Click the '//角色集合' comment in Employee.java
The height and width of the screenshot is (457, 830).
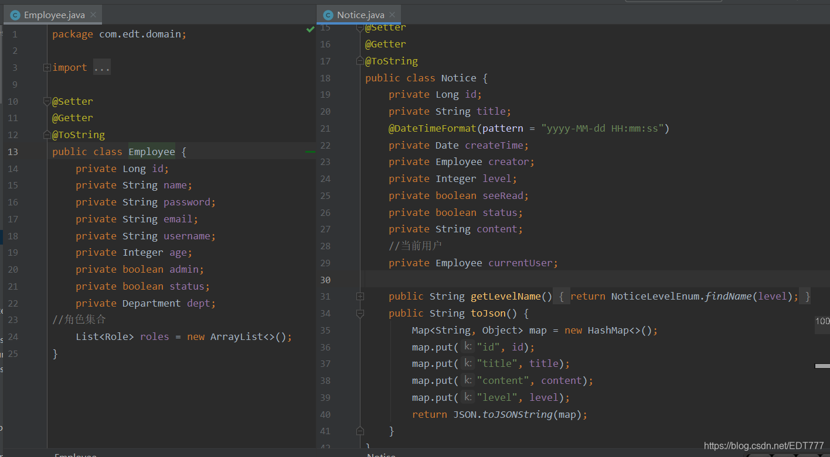(x=79, y=320)
